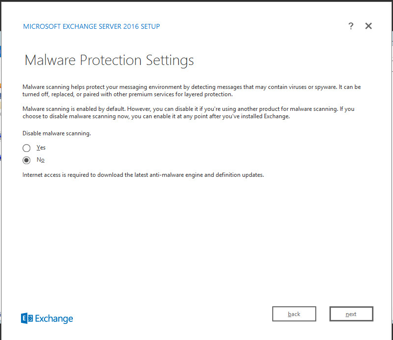Click the sentence starting "Malware scanning helps protect"
Image resolution: width=393 pixels, height=340 pixels.
(x=192, y=87)
